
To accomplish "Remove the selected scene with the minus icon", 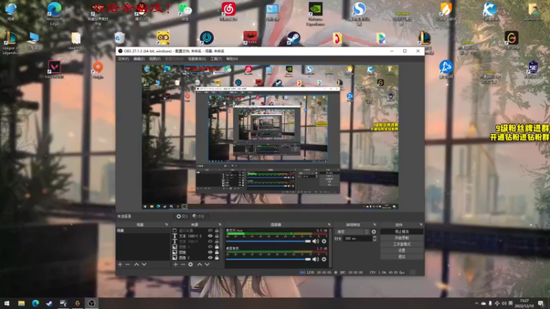I will click(x=128, y=264).
